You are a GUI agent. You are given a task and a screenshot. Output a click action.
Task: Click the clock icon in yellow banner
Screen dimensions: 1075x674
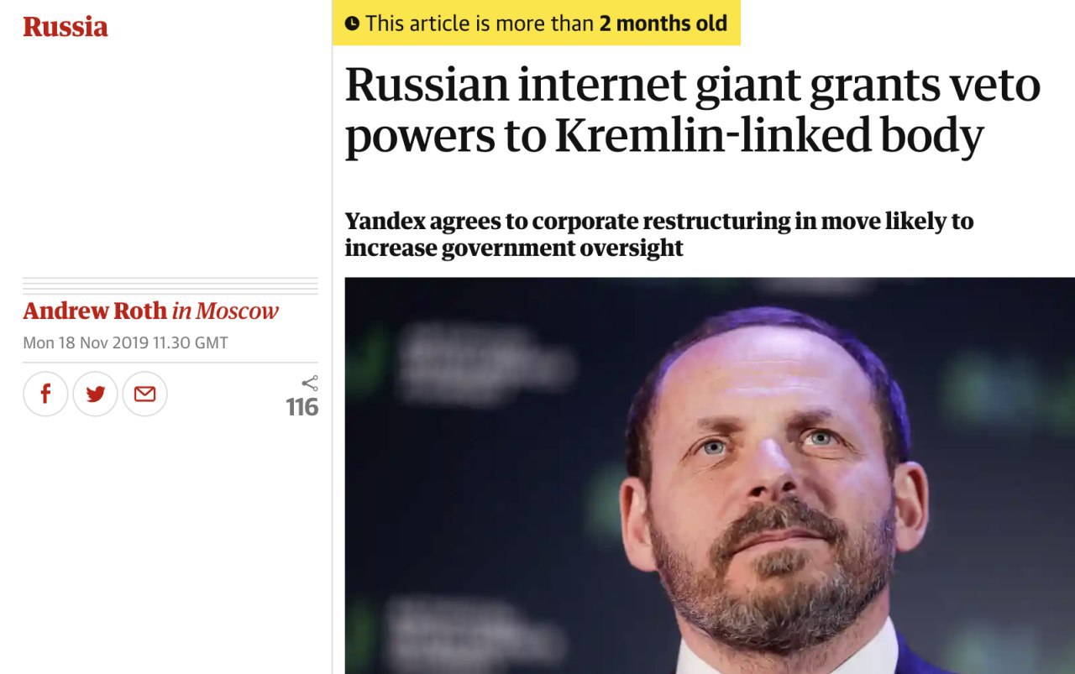click(352, 24)
